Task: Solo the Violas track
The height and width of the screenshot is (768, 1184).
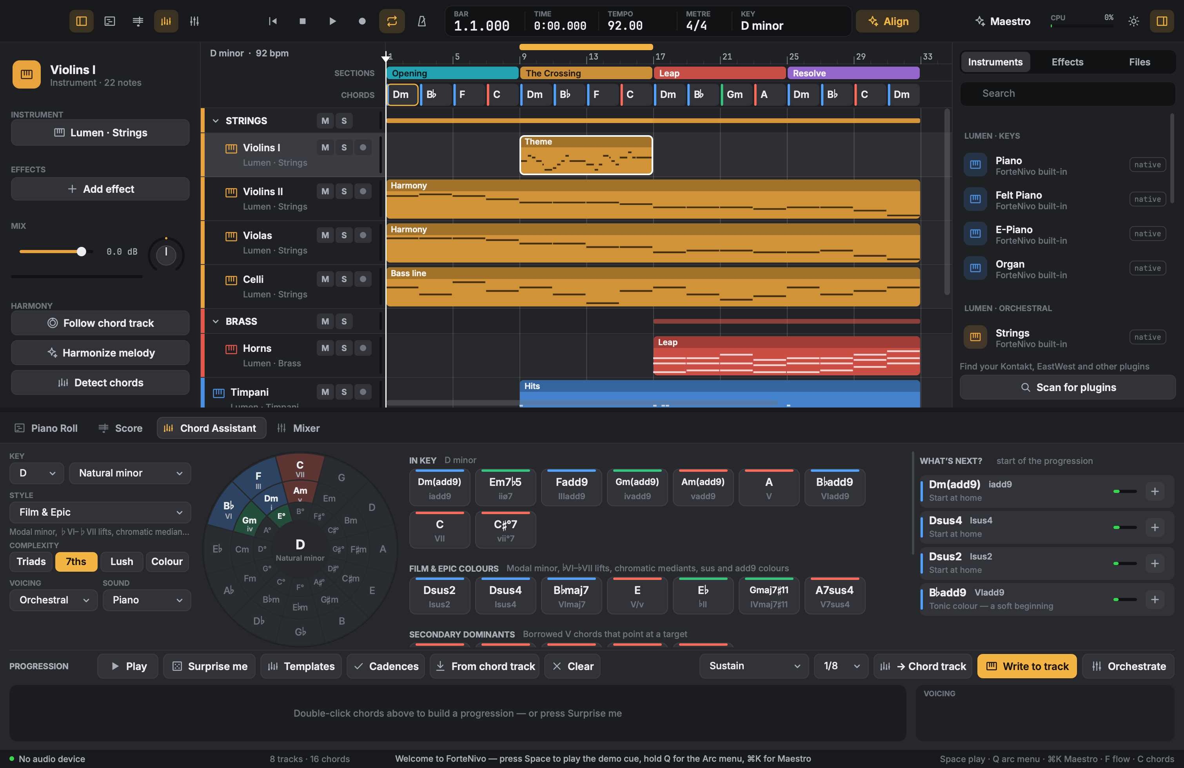Action: coord(344,235)
